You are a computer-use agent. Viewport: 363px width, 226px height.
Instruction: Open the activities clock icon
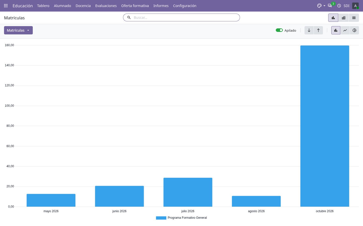339,6
